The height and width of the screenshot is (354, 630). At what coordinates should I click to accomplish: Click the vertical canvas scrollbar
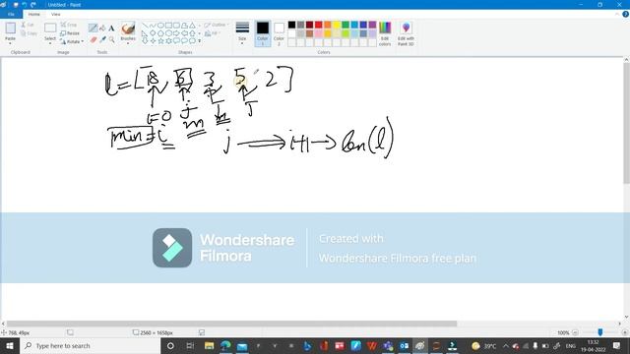coord(626,122)
